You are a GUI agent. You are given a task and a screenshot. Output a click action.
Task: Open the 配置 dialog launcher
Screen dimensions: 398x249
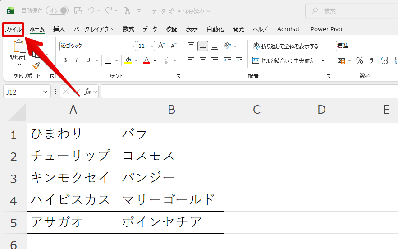click(329, 76)
